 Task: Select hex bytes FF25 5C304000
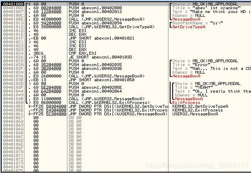click(50, 114)
